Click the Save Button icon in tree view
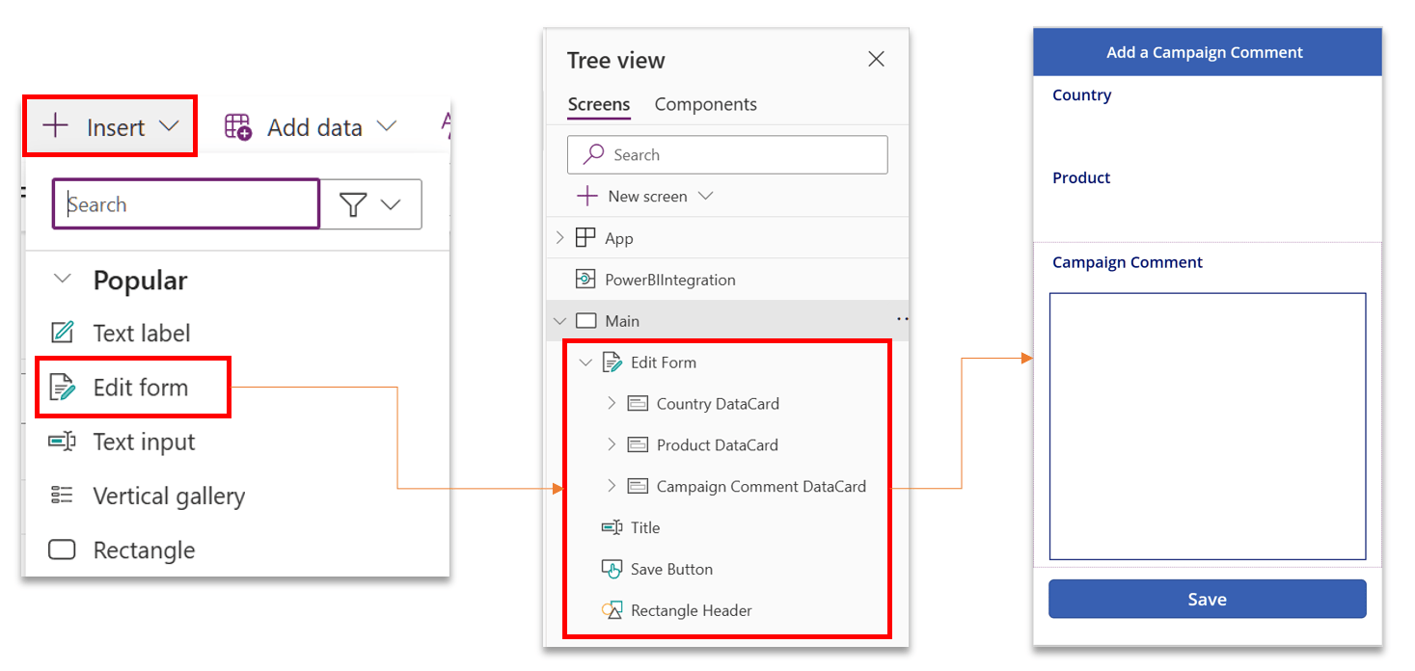Viewport: 1415px width, 671px height. (612, 569)
